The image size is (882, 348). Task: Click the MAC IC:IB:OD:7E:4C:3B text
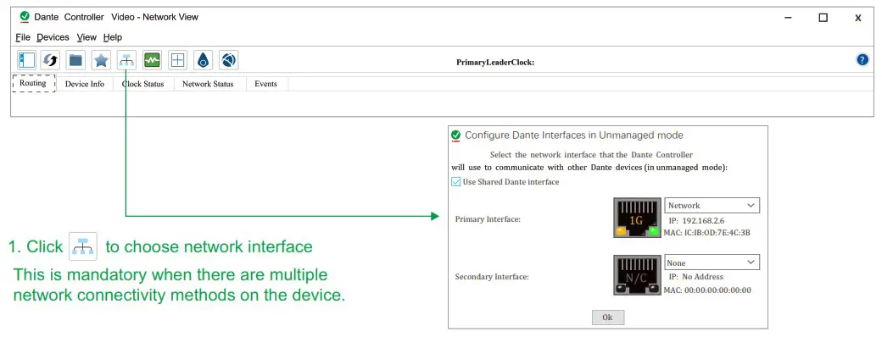707,232
